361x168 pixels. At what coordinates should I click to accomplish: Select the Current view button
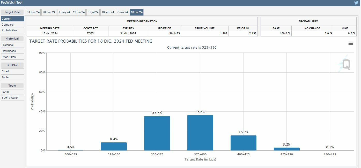click(x=12, y=19)
